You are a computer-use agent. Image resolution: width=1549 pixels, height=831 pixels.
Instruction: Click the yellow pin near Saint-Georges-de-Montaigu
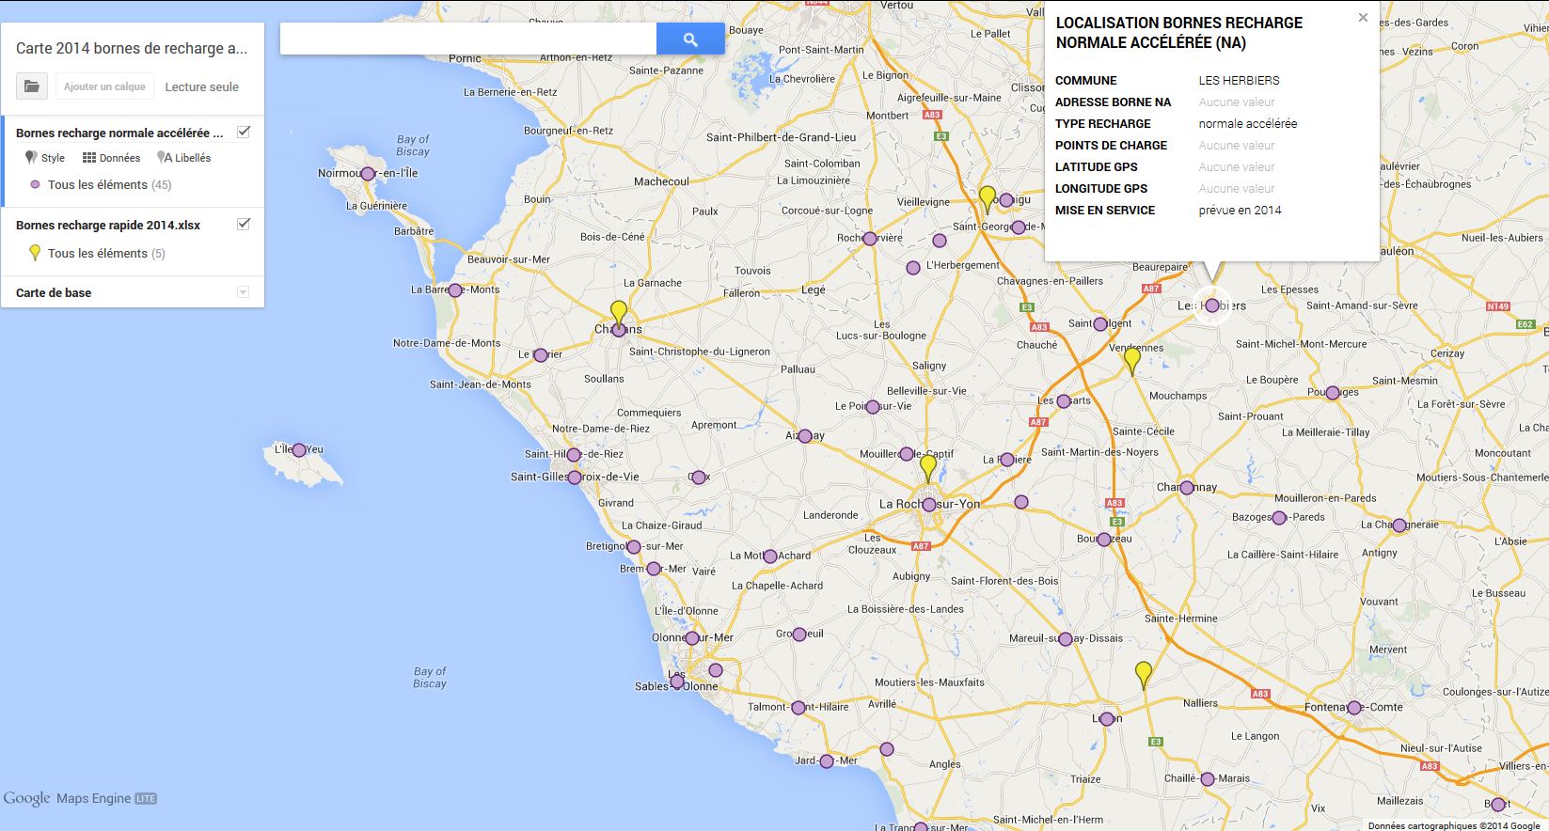(987, 198)
